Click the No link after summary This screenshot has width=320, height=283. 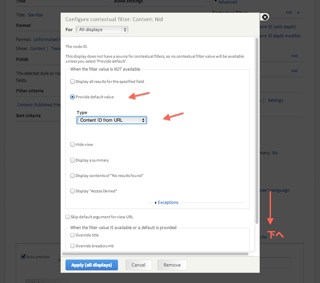pos(275,153)
